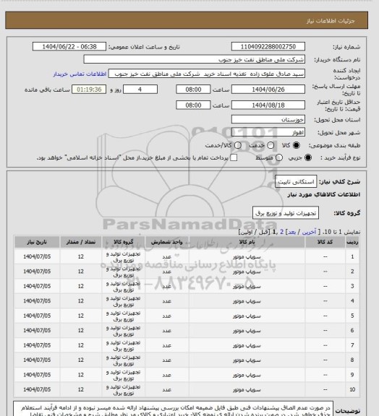
Task: Click the unit عدد in row 8
Action: [x=167, y=360]
